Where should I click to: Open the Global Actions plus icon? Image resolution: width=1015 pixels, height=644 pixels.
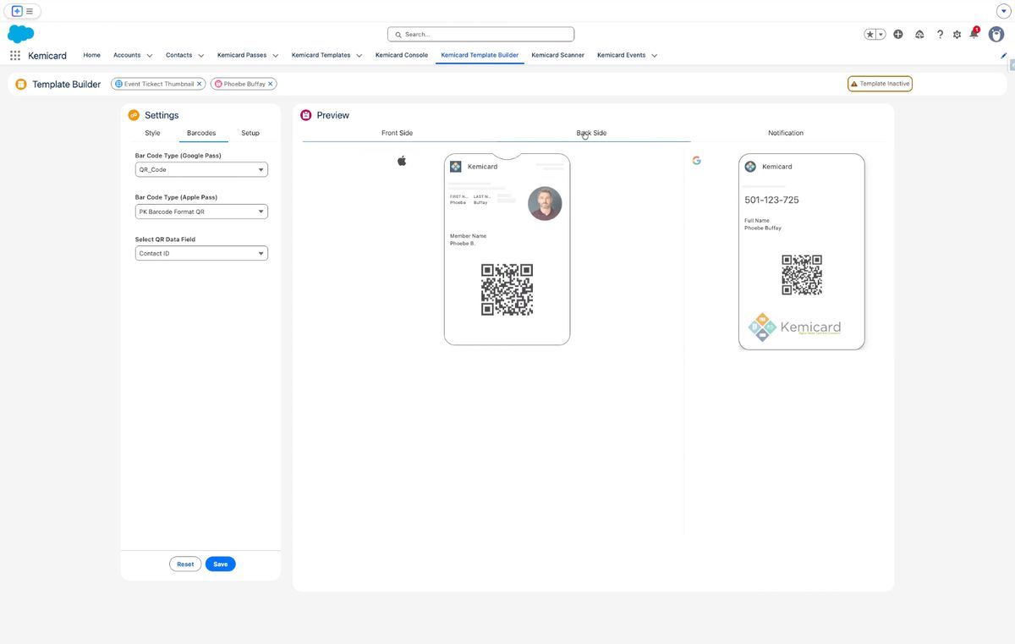click(898, 35)
